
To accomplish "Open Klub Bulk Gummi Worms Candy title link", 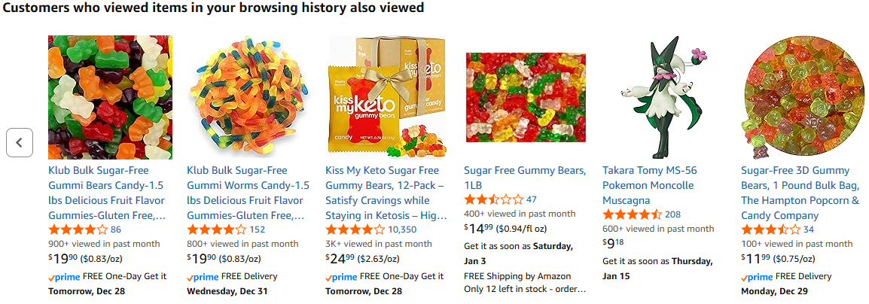I will (x=248, y=193).
